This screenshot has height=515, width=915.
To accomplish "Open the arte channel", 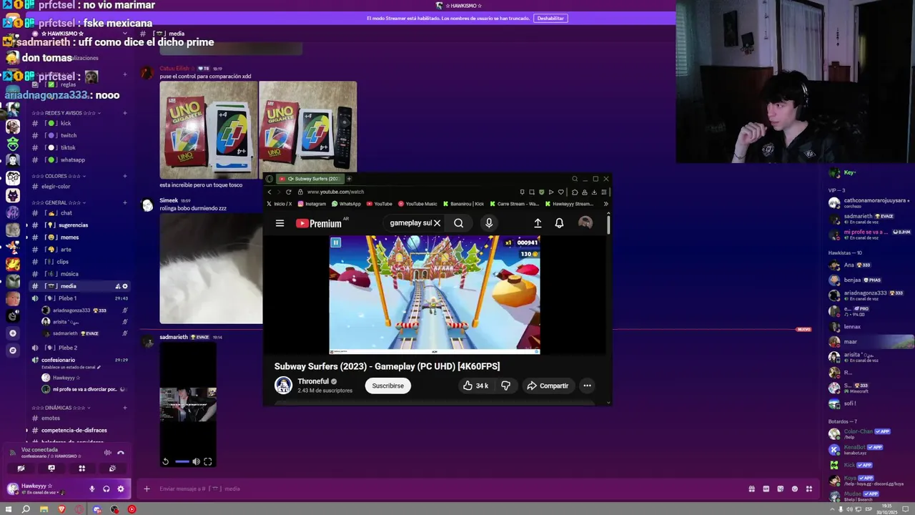I will (x=66, y=250).
